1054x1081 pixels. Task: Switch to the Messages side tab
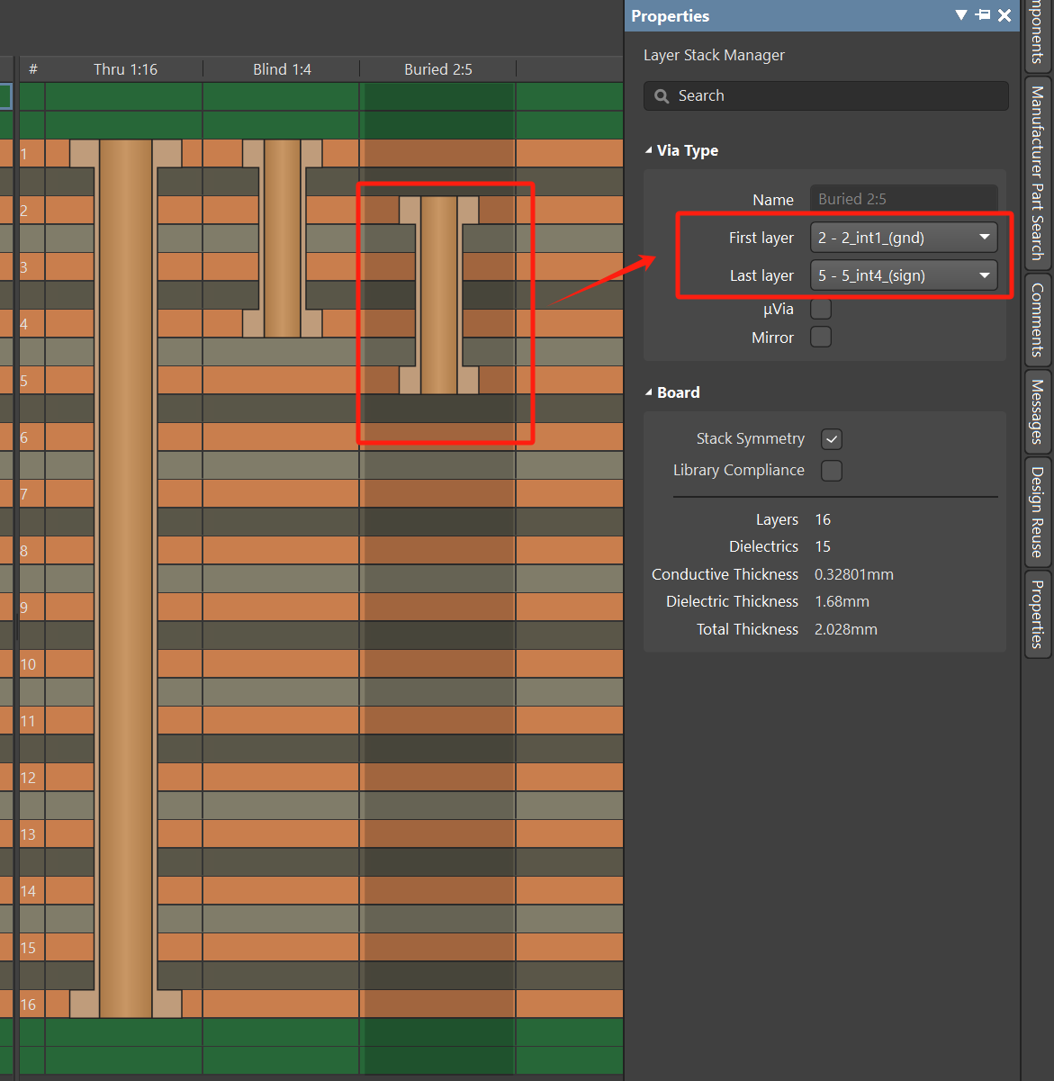[x=1037, y=411]
